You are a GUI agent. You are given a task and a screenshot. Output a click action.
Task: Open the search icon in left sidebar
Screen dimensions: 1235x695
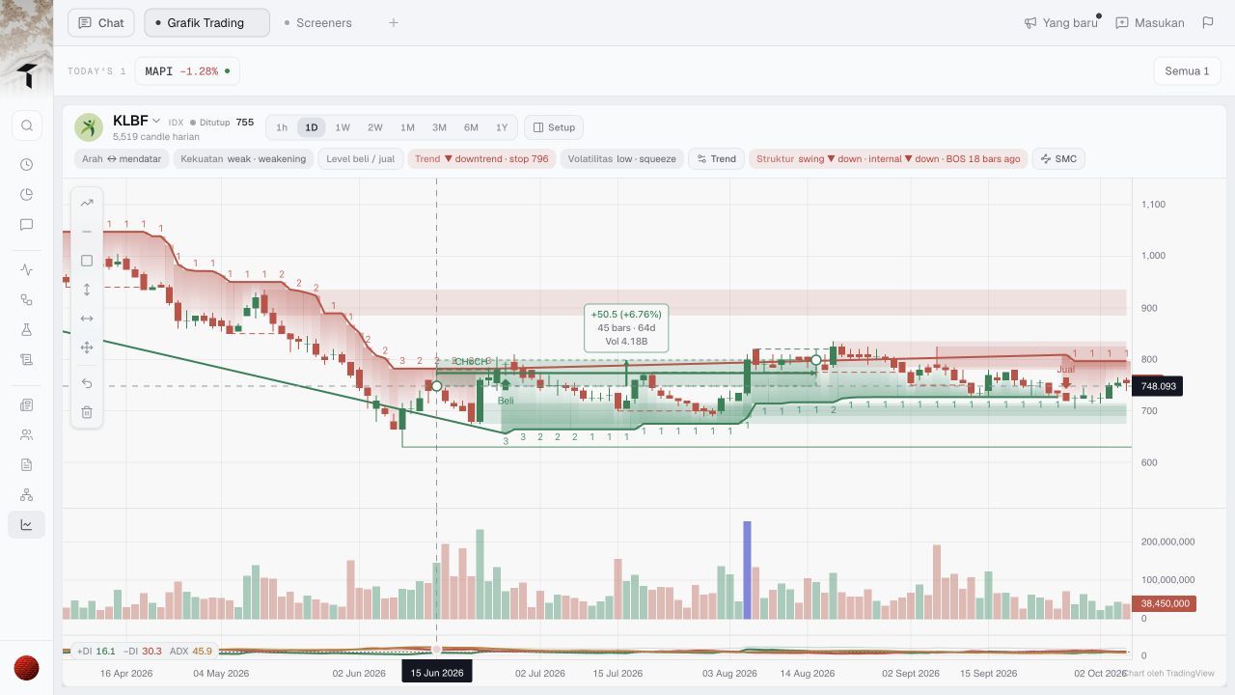(27, 125)
